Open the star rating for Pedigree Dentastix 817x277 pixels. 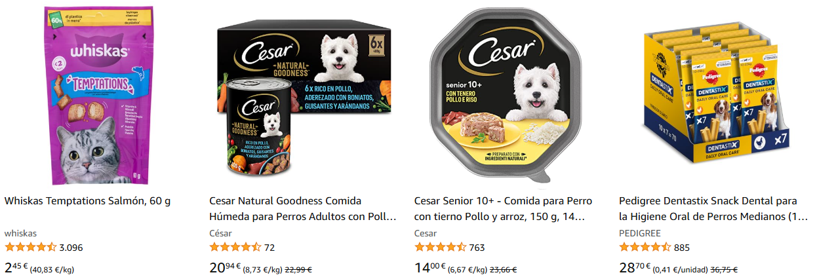click(x=645, y=248)
